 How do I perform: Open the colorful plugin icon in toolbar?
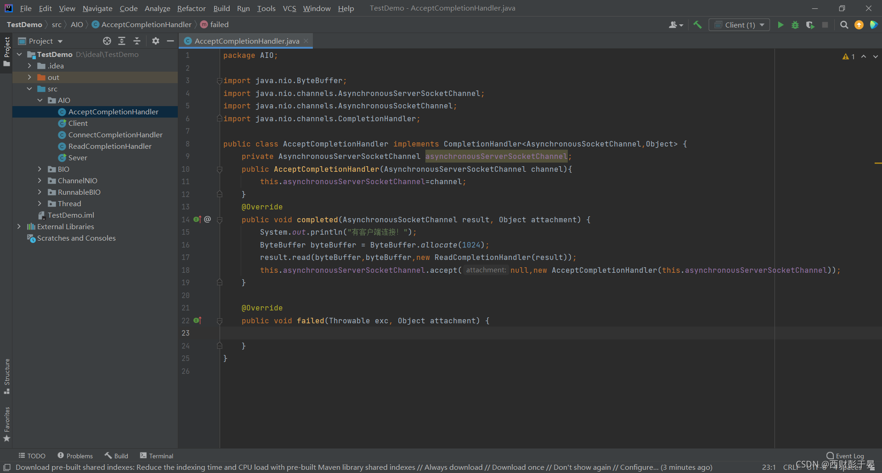874,25
